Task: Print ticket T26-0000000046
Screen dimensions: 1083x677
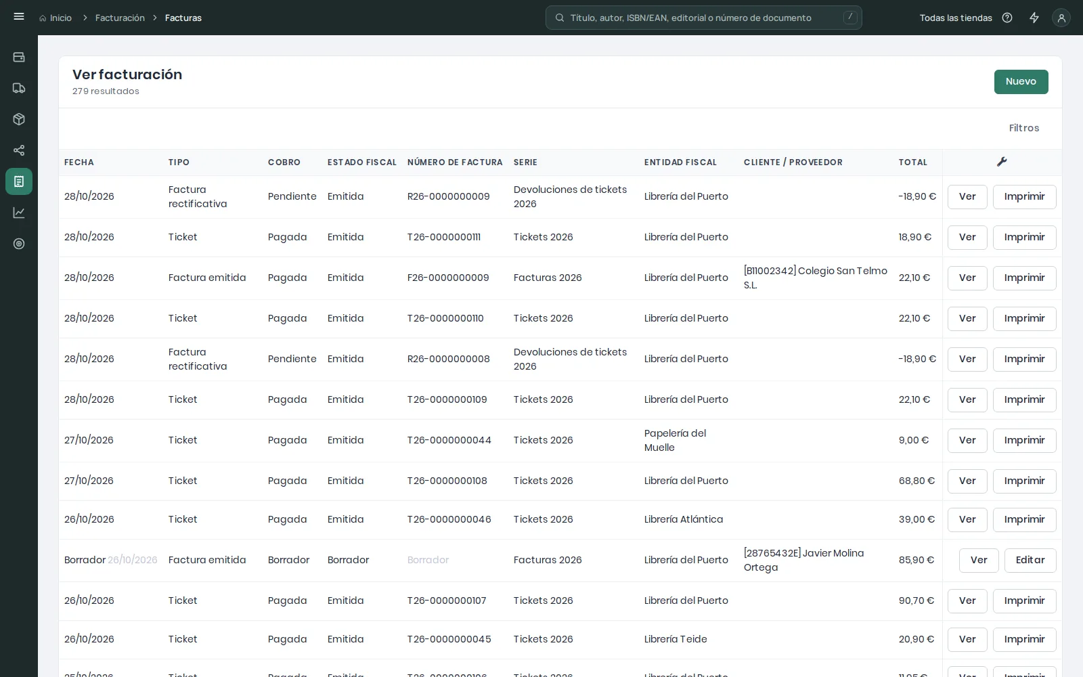Action: 1024,520
